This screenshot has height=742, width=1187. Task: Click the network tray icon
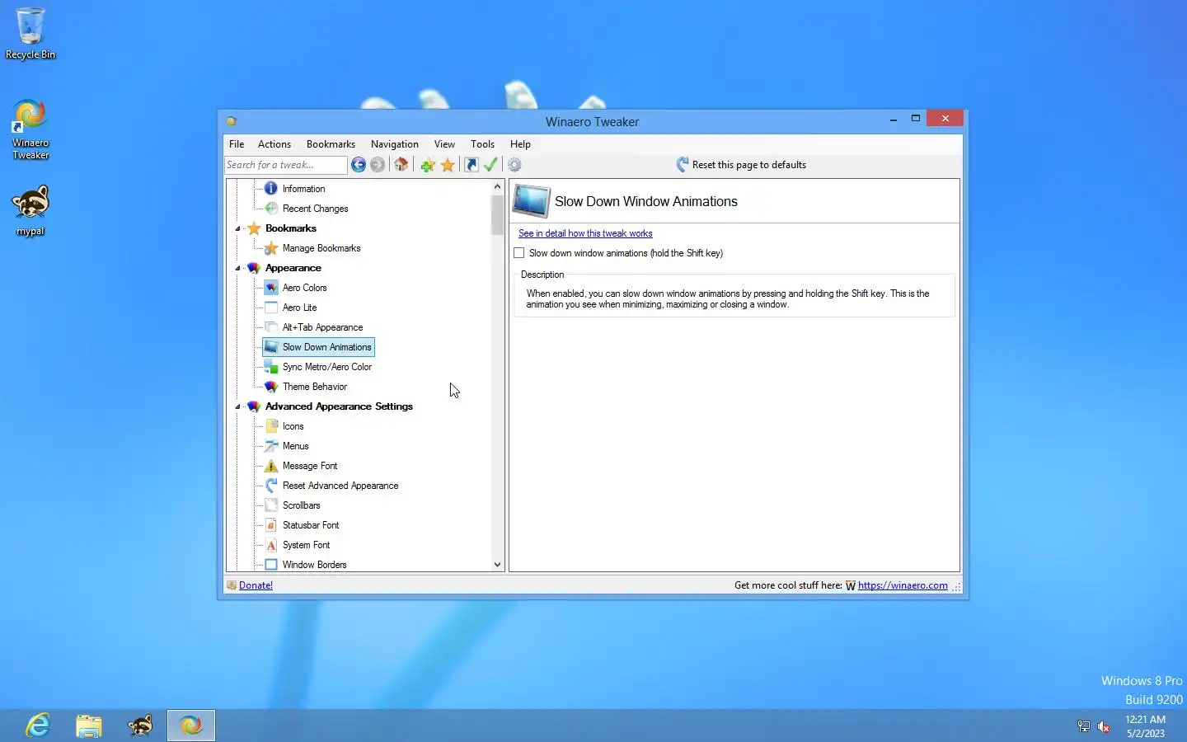[x=1084, y=726]
